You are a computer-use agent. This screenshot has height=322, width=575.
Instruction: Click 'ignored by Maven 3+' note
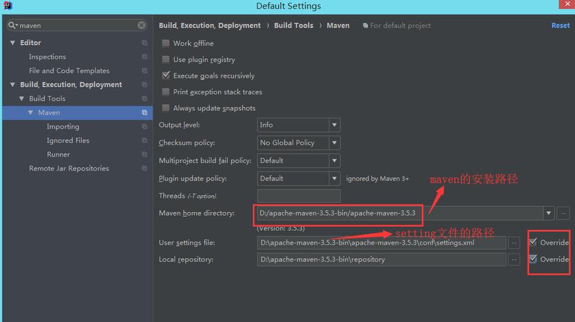click(378, 178)
